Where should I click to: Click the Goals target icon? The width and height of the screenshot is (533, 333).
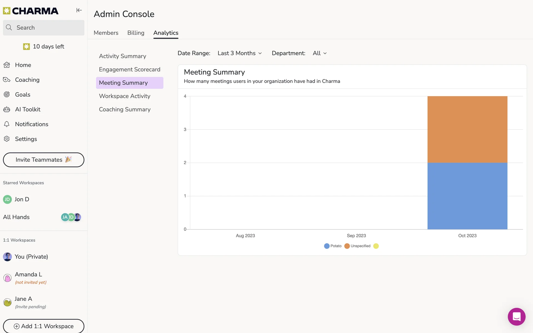pos(7,95)
